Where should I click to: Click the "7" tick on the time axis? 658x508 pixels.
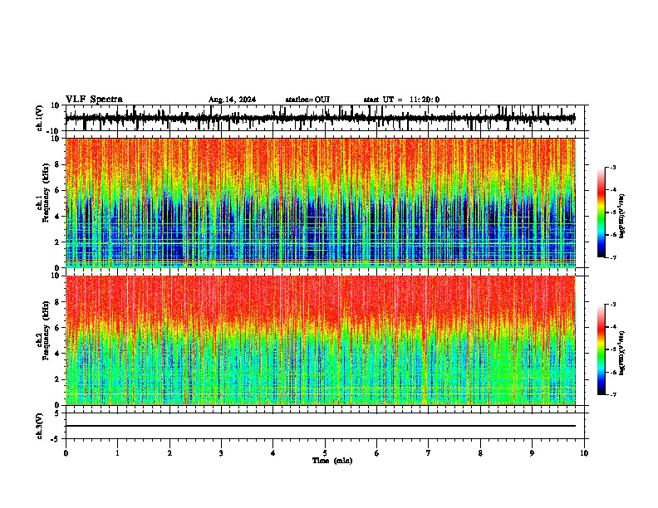(x=429, y=453)
